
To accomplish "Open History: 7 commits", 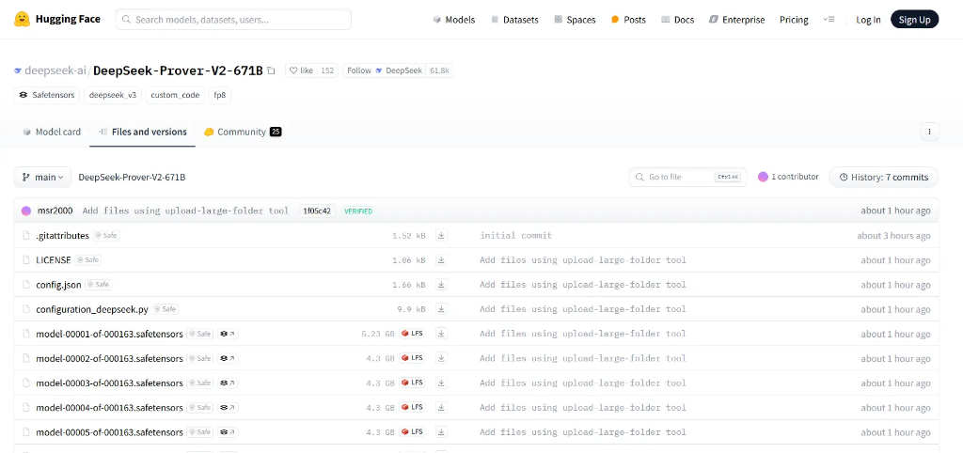I will pos(884,177).
